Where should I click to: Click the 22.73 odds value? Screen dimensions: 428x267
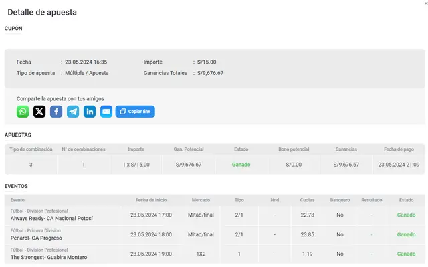tap(308, 215)
